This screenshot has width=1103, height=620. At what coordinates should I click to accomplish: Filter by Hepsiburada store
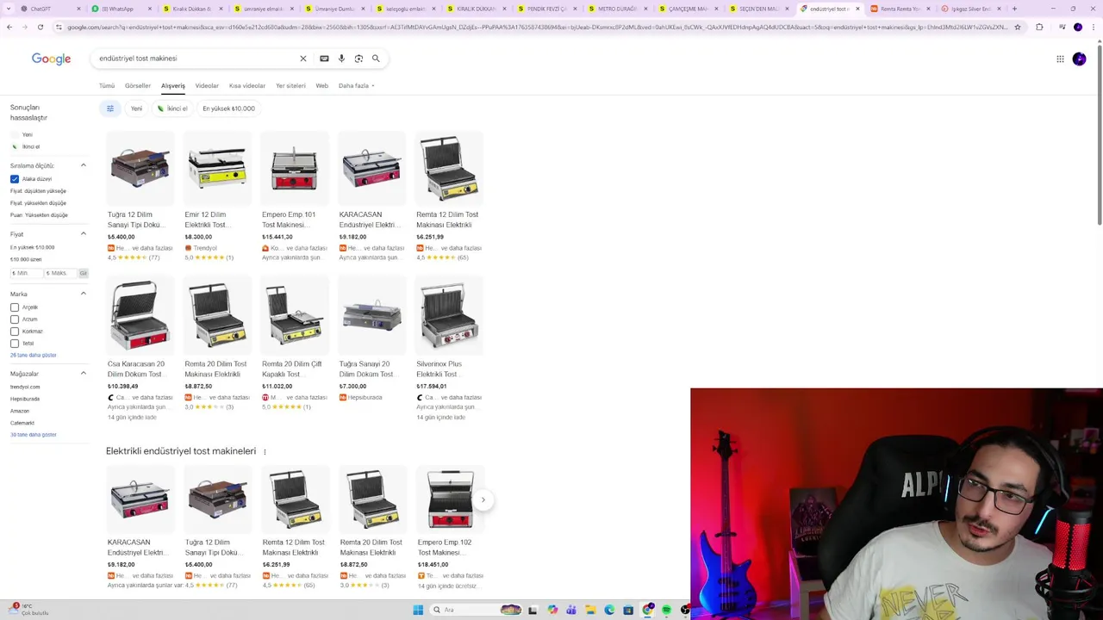point(25,399)
